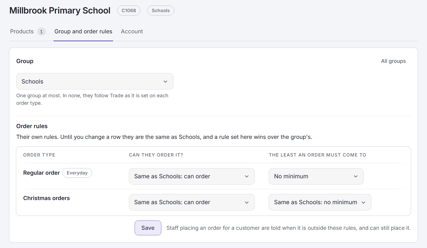This screenshot has width=427, height=248.
Task: Click the Everyday badge on Regular order
Action: [x=77, y=173]
